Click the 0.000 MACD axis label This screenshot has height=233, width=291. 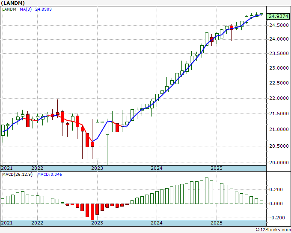coord(276,204)
